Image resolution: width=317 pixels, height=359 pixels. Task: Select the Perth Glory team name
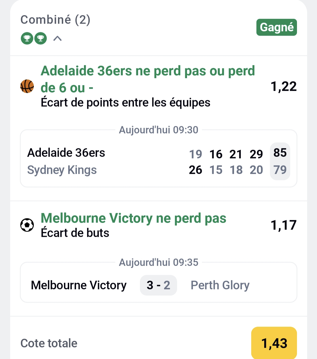pyautogui.click(x=220, y=285)
